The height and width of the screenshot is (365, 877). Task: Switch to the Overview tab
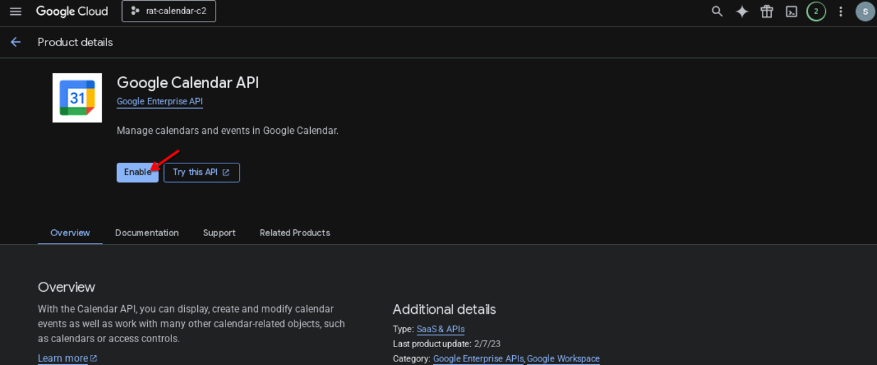point(70,233)
